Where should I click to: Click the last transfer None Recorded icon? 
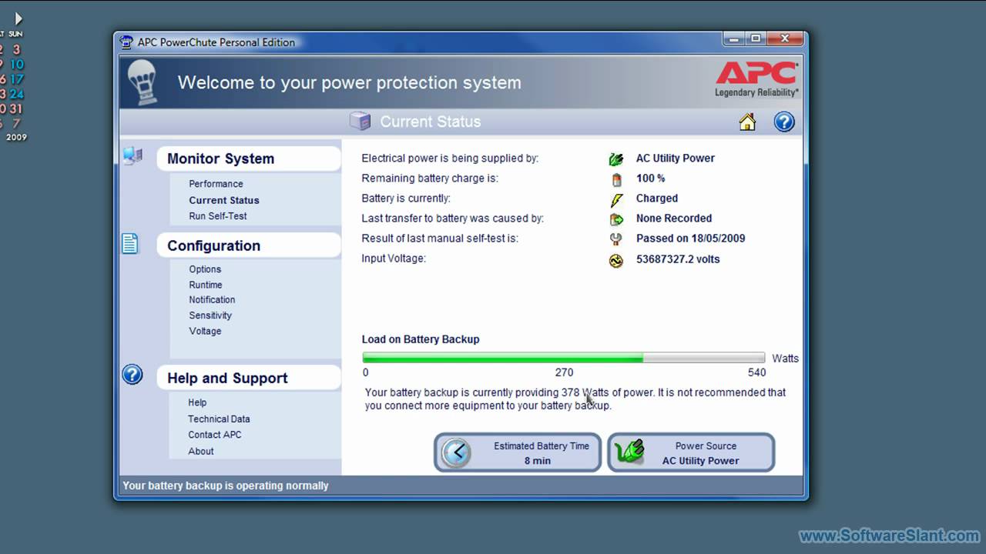coord(616,219)
